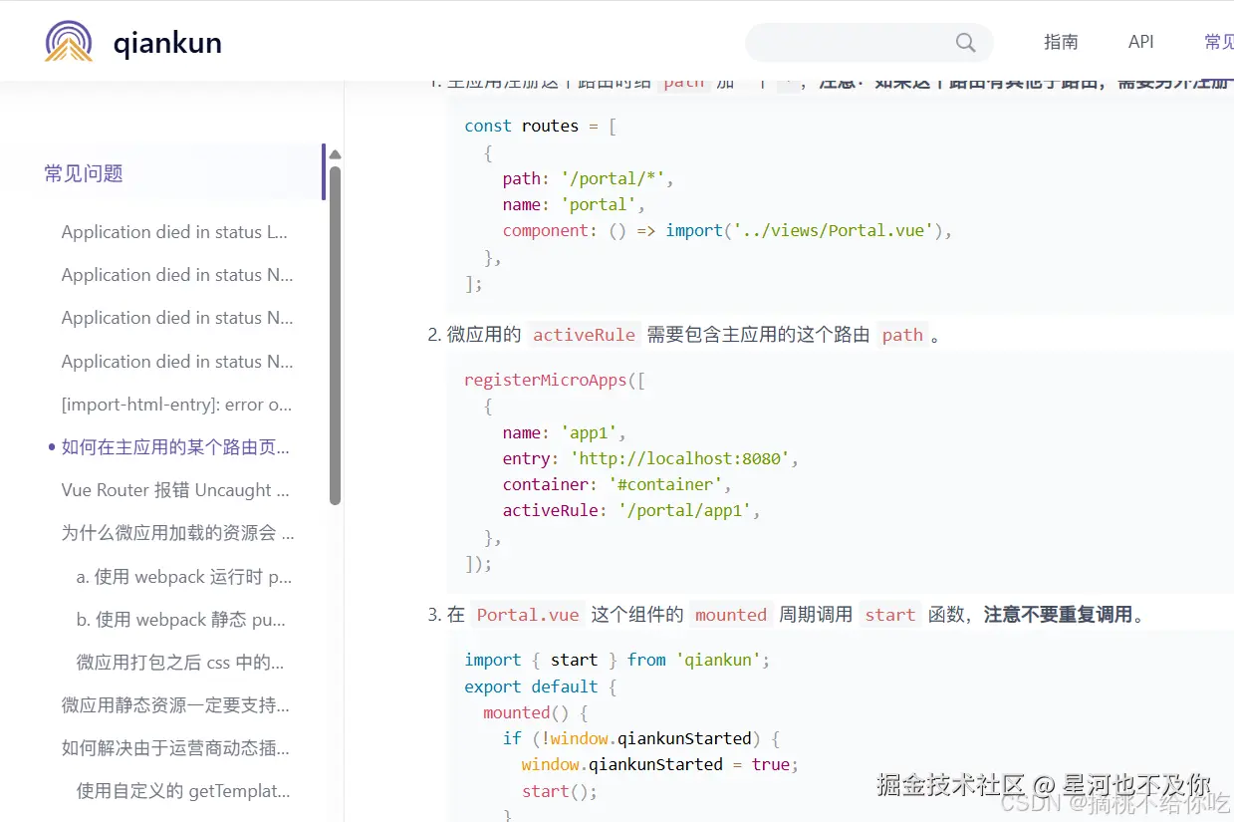Click the qiankun logo icon
The height and width of the screenshot is (822, 1234).
69,42
